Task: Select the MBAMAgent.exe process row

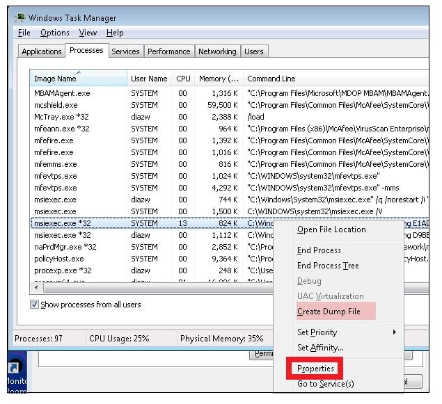Action: point(230,93)
